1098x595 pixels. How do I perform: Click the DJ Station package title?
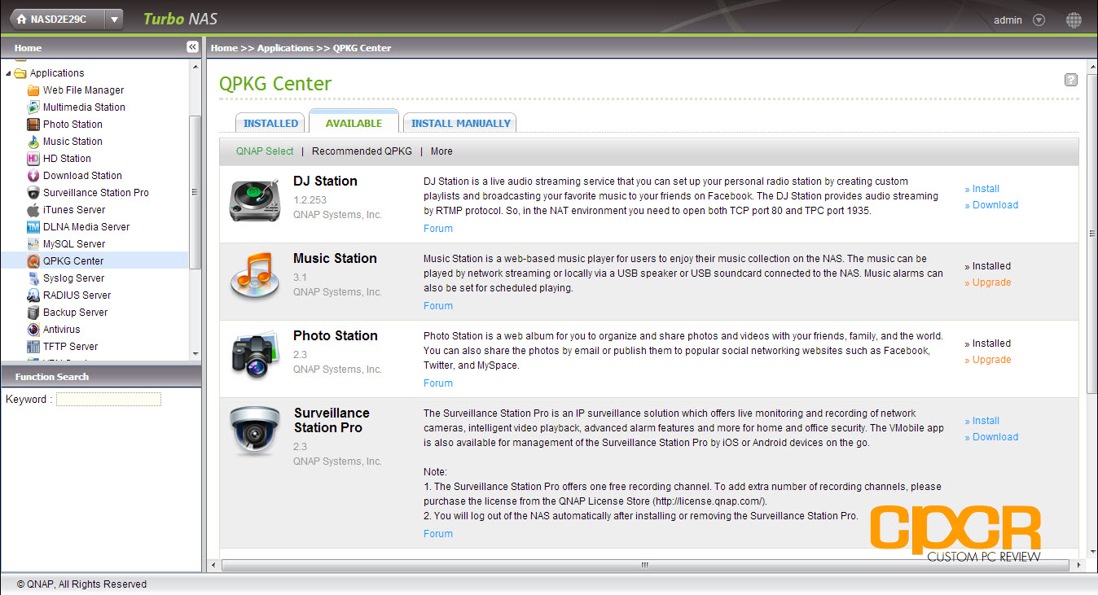pos(325,181)
